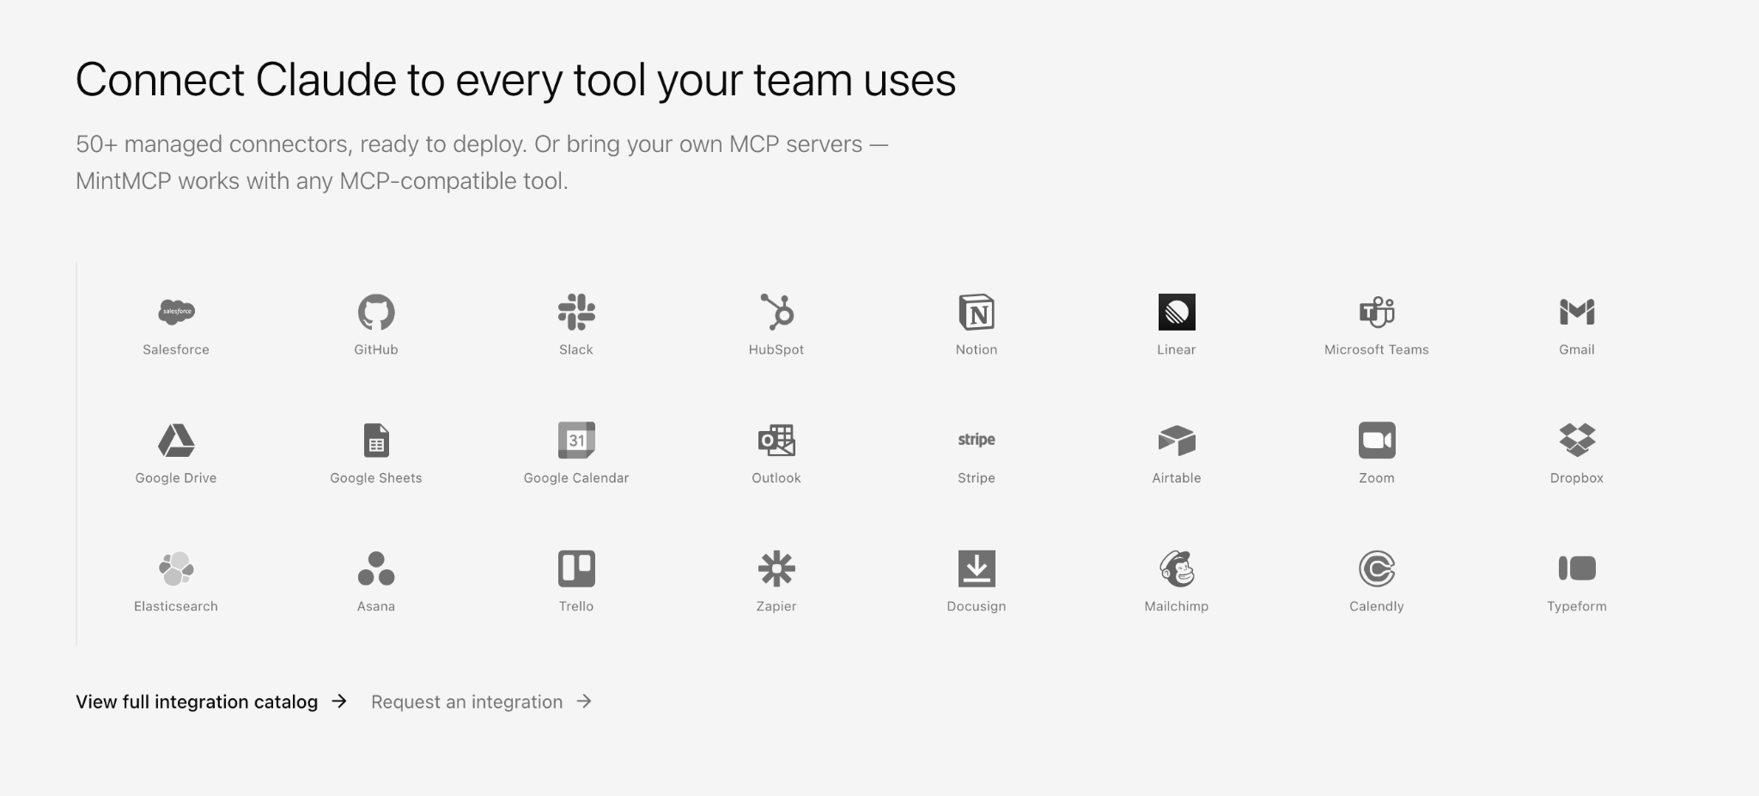The image size is (1759, 796).
Task: Click the Zapier text label
Action: click(776, 606)
